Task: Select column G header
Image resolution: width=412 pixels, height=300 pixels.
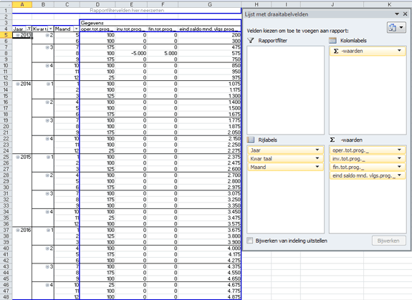Action: pos(210,4)
